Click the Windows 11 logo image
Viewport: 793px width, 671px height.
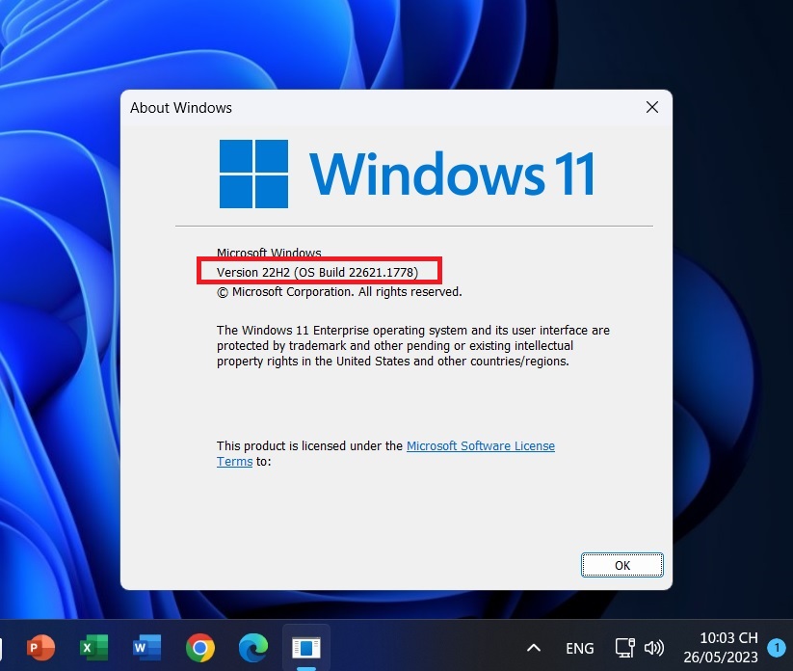click(407, 174)
